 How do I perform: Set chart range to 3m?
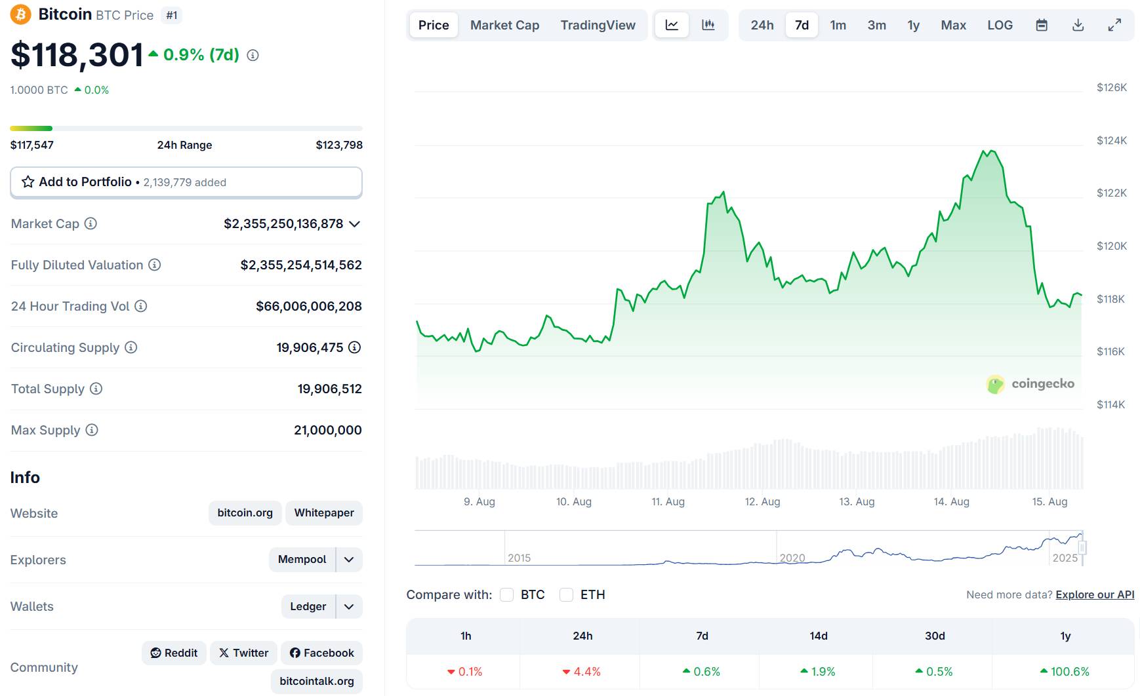pyautogui.click(x=876, y=25)
